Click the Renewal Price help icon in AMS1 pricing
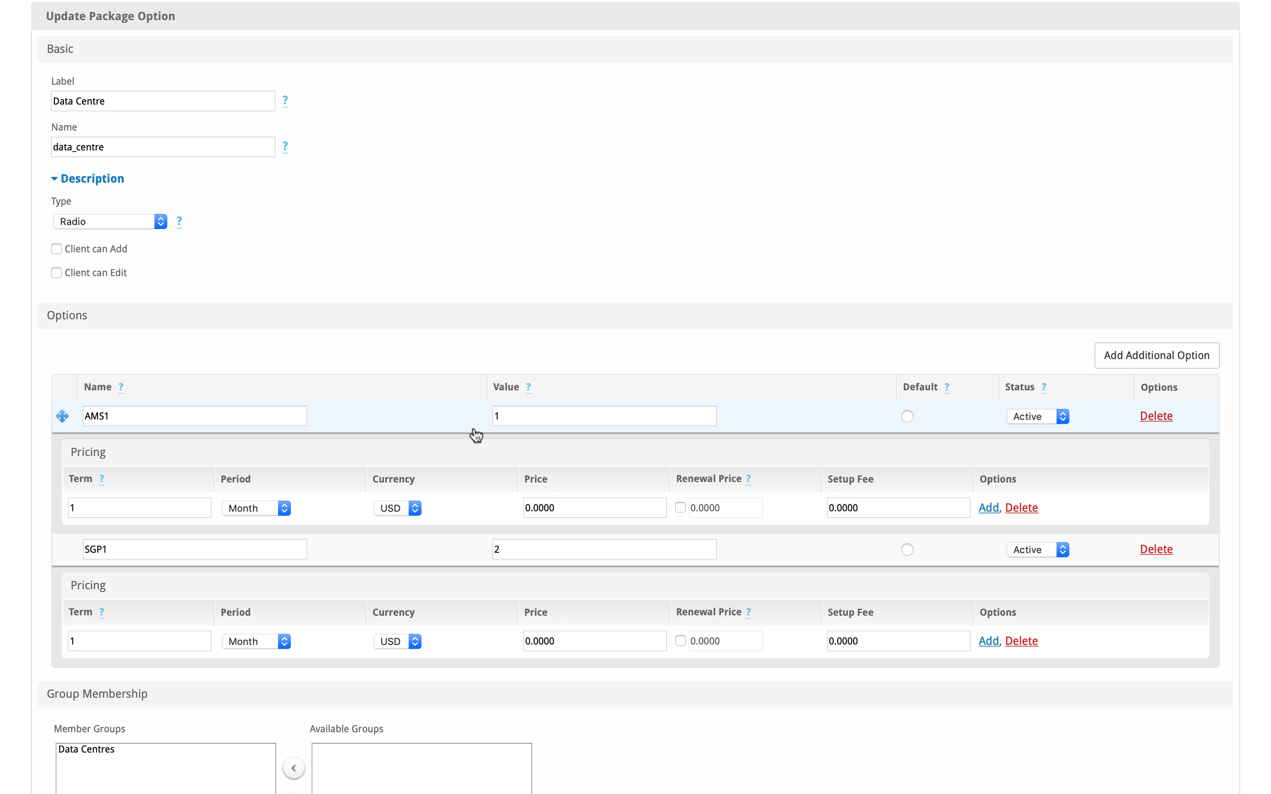Viewport: 1271px width, 794px height. (748, 479)
